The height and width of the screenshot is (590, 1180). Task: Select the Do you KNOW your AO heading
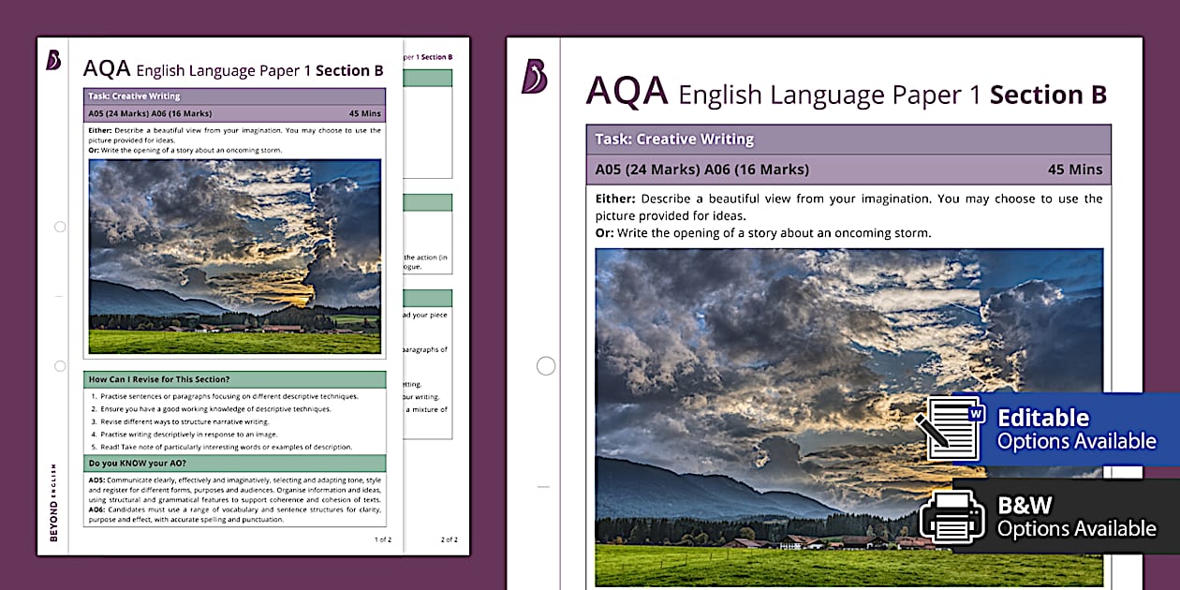[x=137, y=464]
